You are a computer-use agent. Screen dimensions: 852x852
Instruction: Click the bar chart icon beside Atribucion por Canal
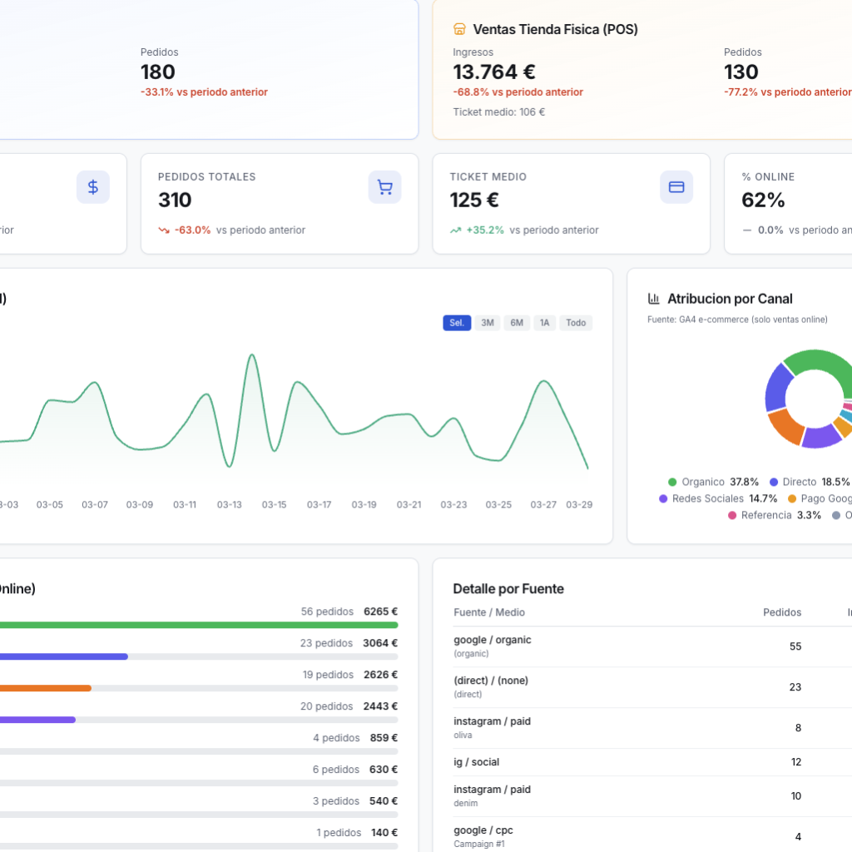coord(654,299)
